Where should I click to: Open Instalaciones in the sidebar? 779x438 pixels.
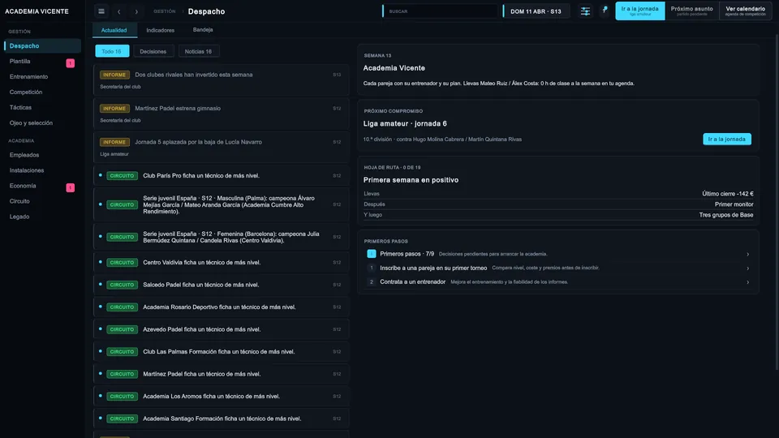[42, 170]
